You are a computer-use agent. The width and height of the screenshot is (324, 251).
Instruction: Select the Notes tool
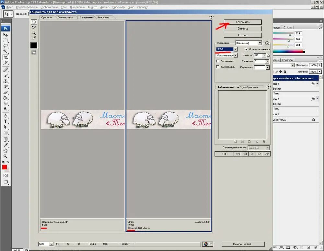[6, 140]
